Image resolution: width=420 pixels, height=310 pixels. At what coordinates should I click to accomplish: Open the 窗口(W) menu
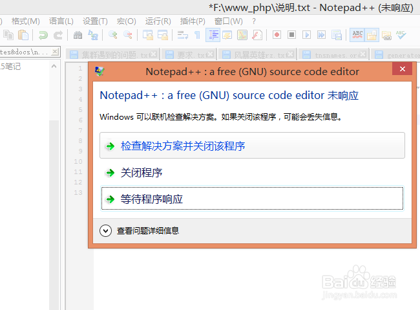[x=229, y=21]
